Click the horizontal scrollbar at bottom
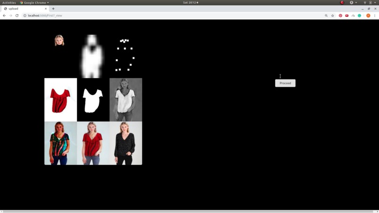This screenshot has width=379, height=213. (189, 212)
